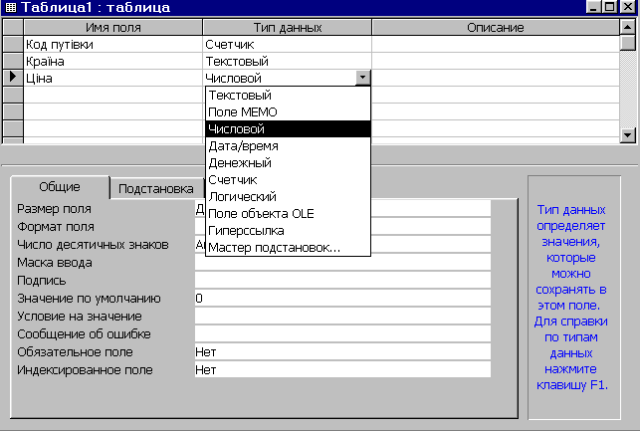Click the scroll up arrow of field grid
Viewport: 640px width, 431px height.
click(627, 27)
